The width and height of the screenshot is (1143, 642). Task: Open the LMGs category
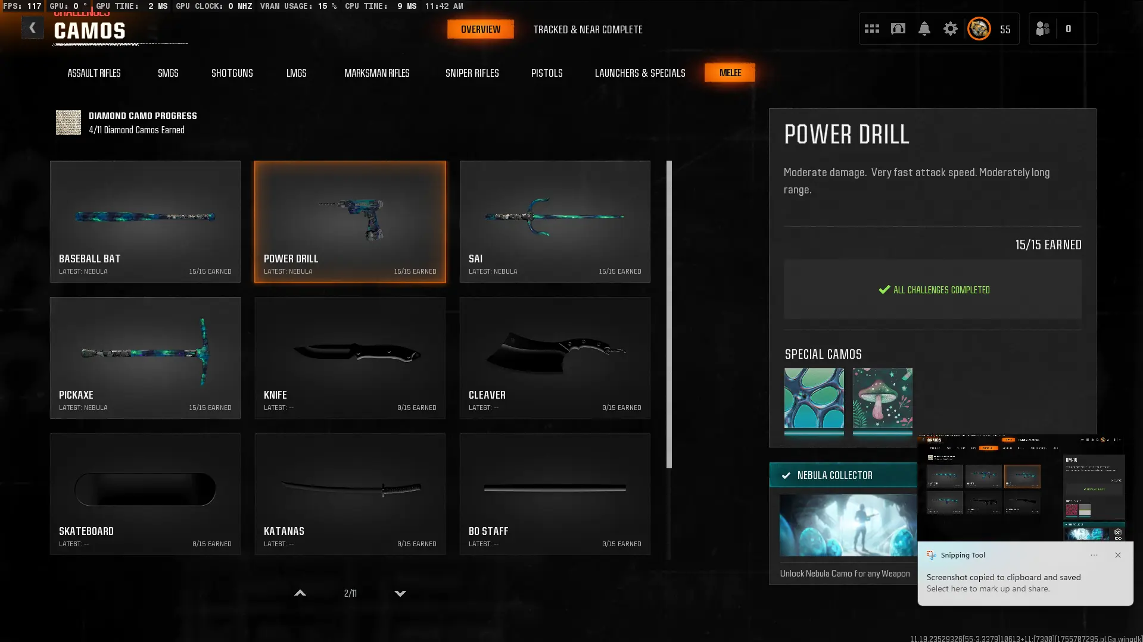[x=297, y=73]
